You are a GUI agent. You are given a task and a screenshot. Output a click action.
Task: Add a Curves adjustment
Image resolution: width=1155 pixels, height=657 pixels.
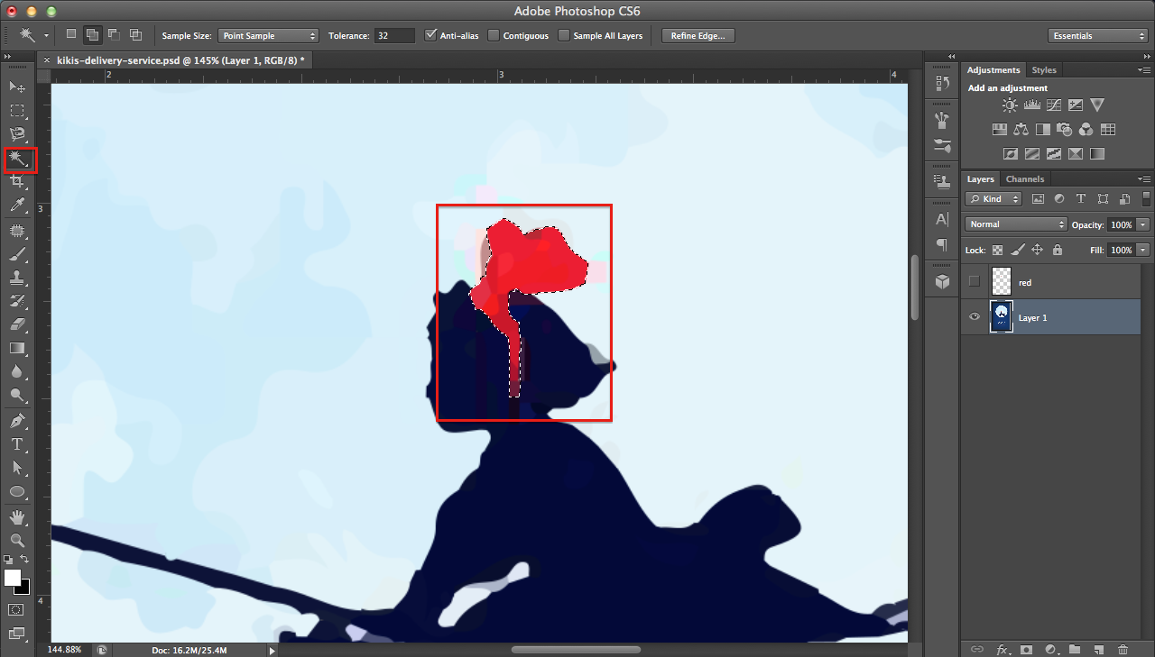click(1054, 105)
